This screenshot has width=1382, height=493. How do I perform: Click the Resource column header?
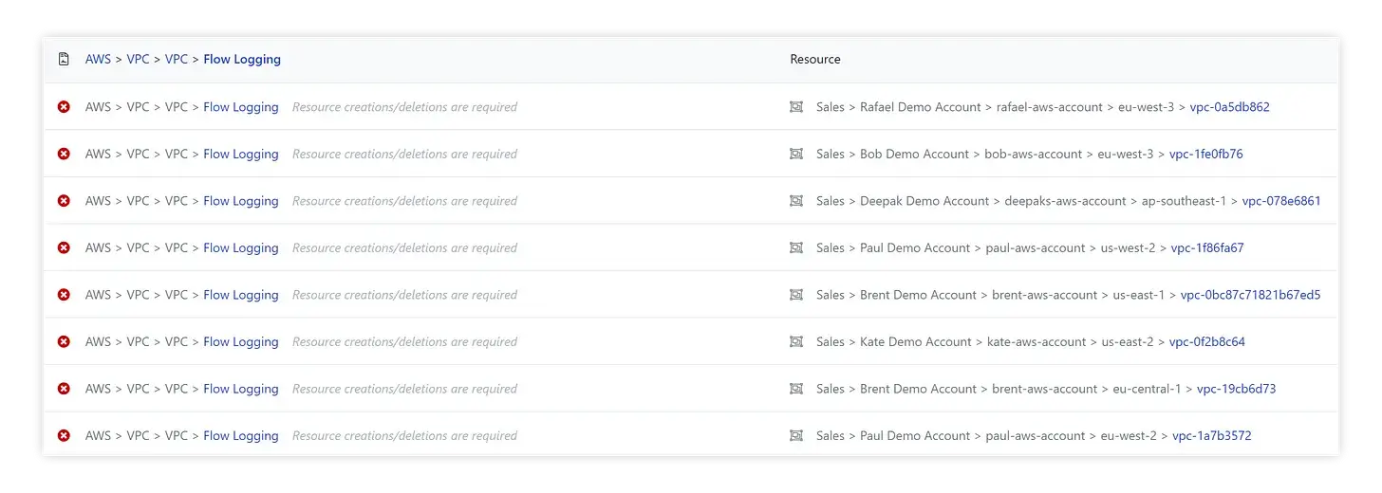point(815,59)
